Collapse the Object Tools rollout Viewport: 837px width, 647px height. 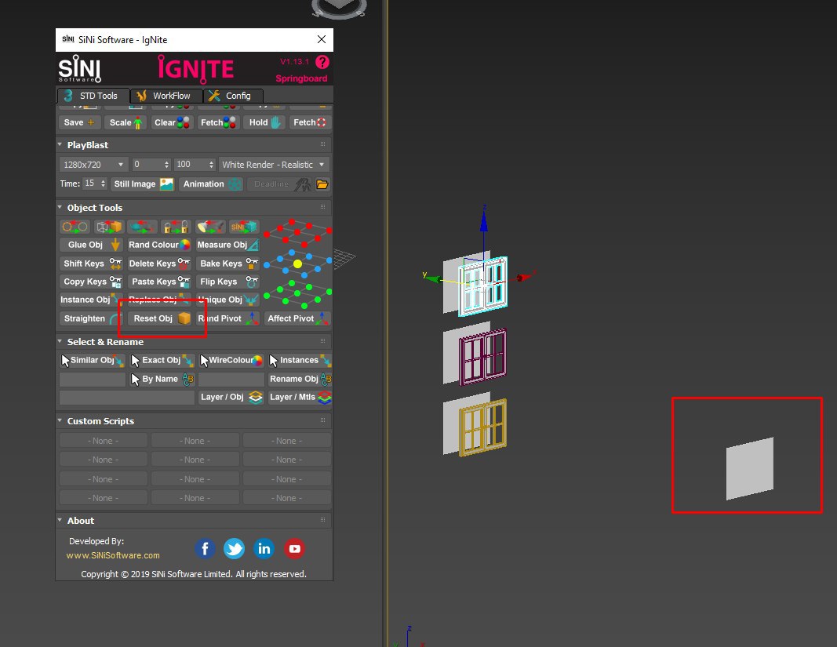(60, 207)
